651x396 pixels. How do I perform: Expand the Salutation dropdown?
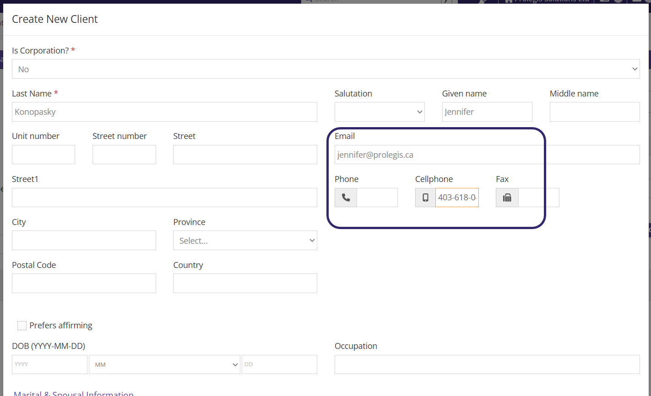[380, 112]
